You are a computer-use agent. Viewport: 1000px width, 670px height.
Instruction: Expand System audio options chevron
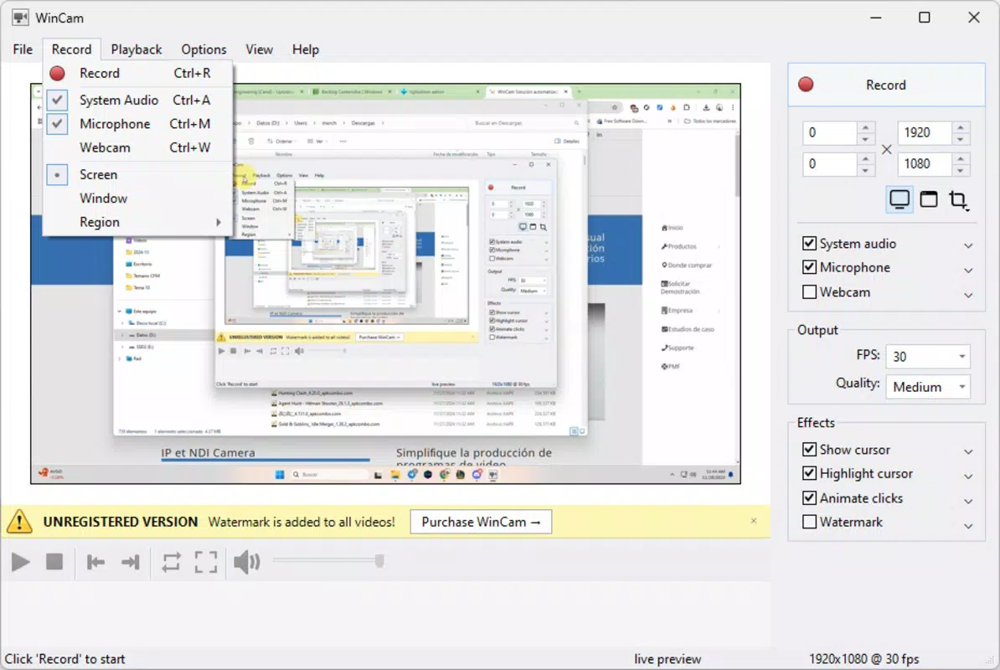(968, 245)
